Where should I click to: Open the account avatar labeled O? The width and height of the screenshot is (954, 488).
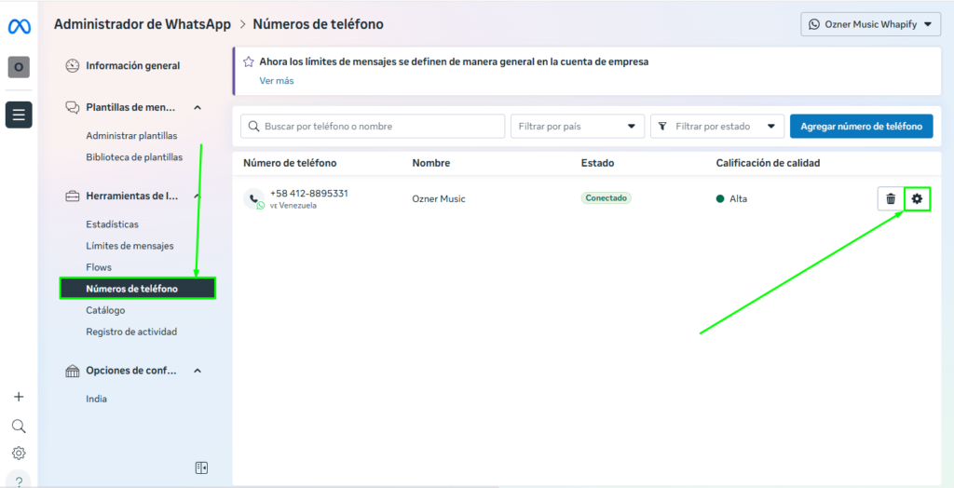(x=19, y=67)
